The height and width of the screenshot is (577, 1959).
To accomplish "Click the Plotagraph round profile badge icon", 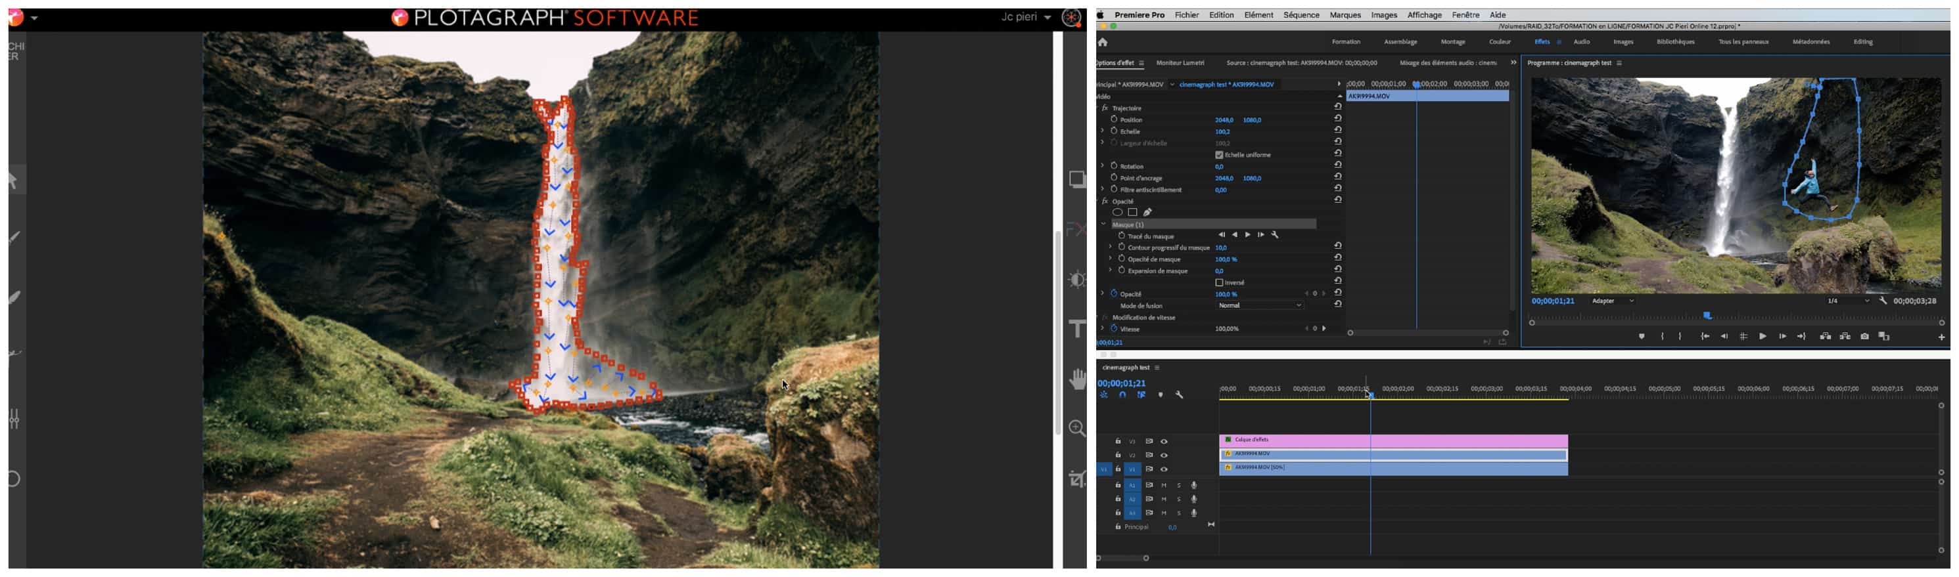I will click(1072, 18).
